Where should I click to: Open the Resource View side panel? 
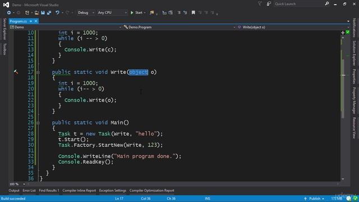(x=354, y=128)
